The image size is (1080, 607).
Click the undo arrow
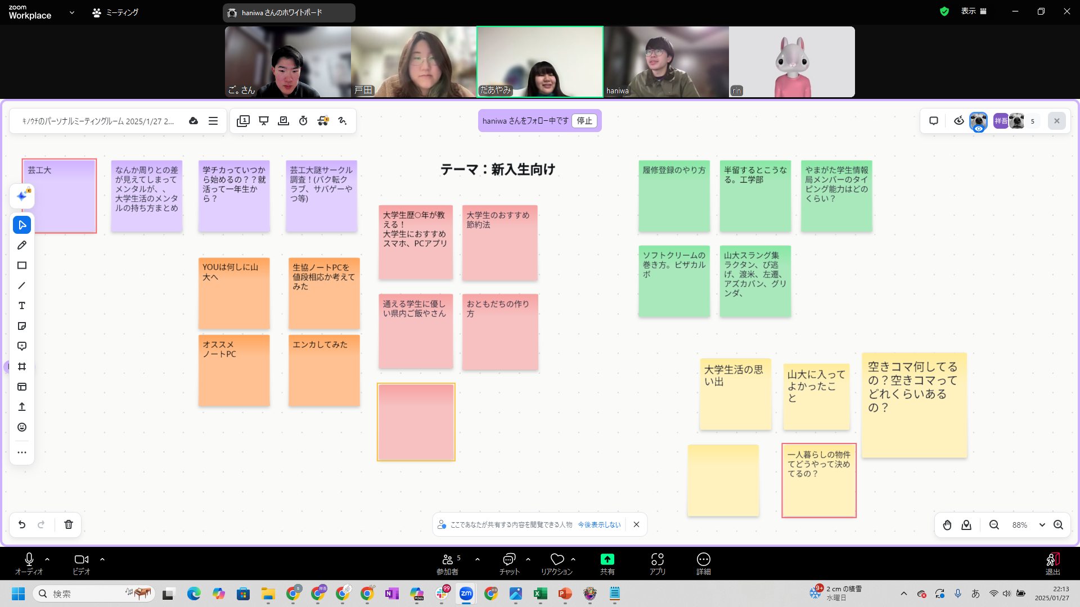click(22, 524)
